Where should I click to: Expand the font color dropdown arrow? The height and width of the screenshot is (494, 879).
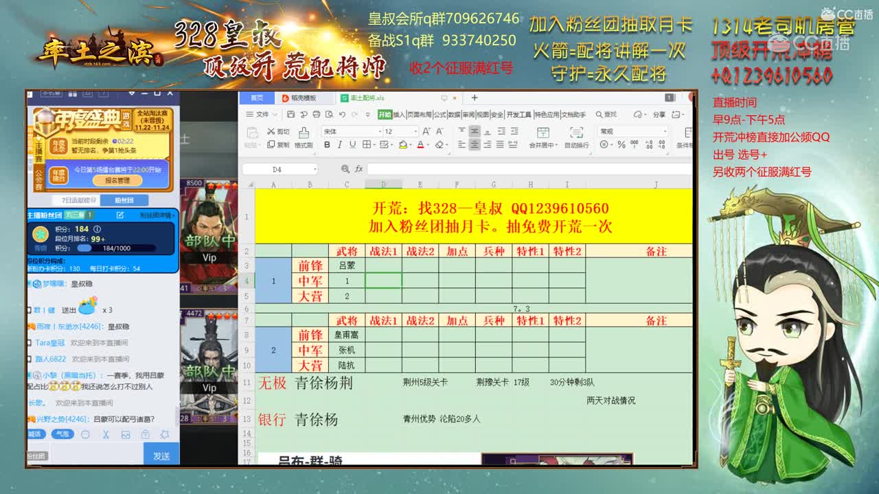click(x=428, y=145)
